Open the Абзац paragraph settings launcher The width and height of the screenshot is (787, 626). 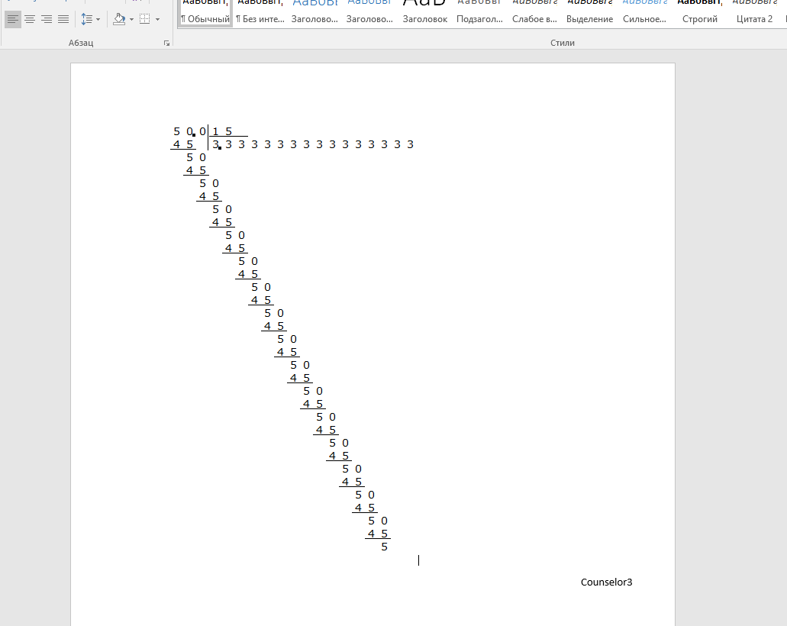coord(166,44)
